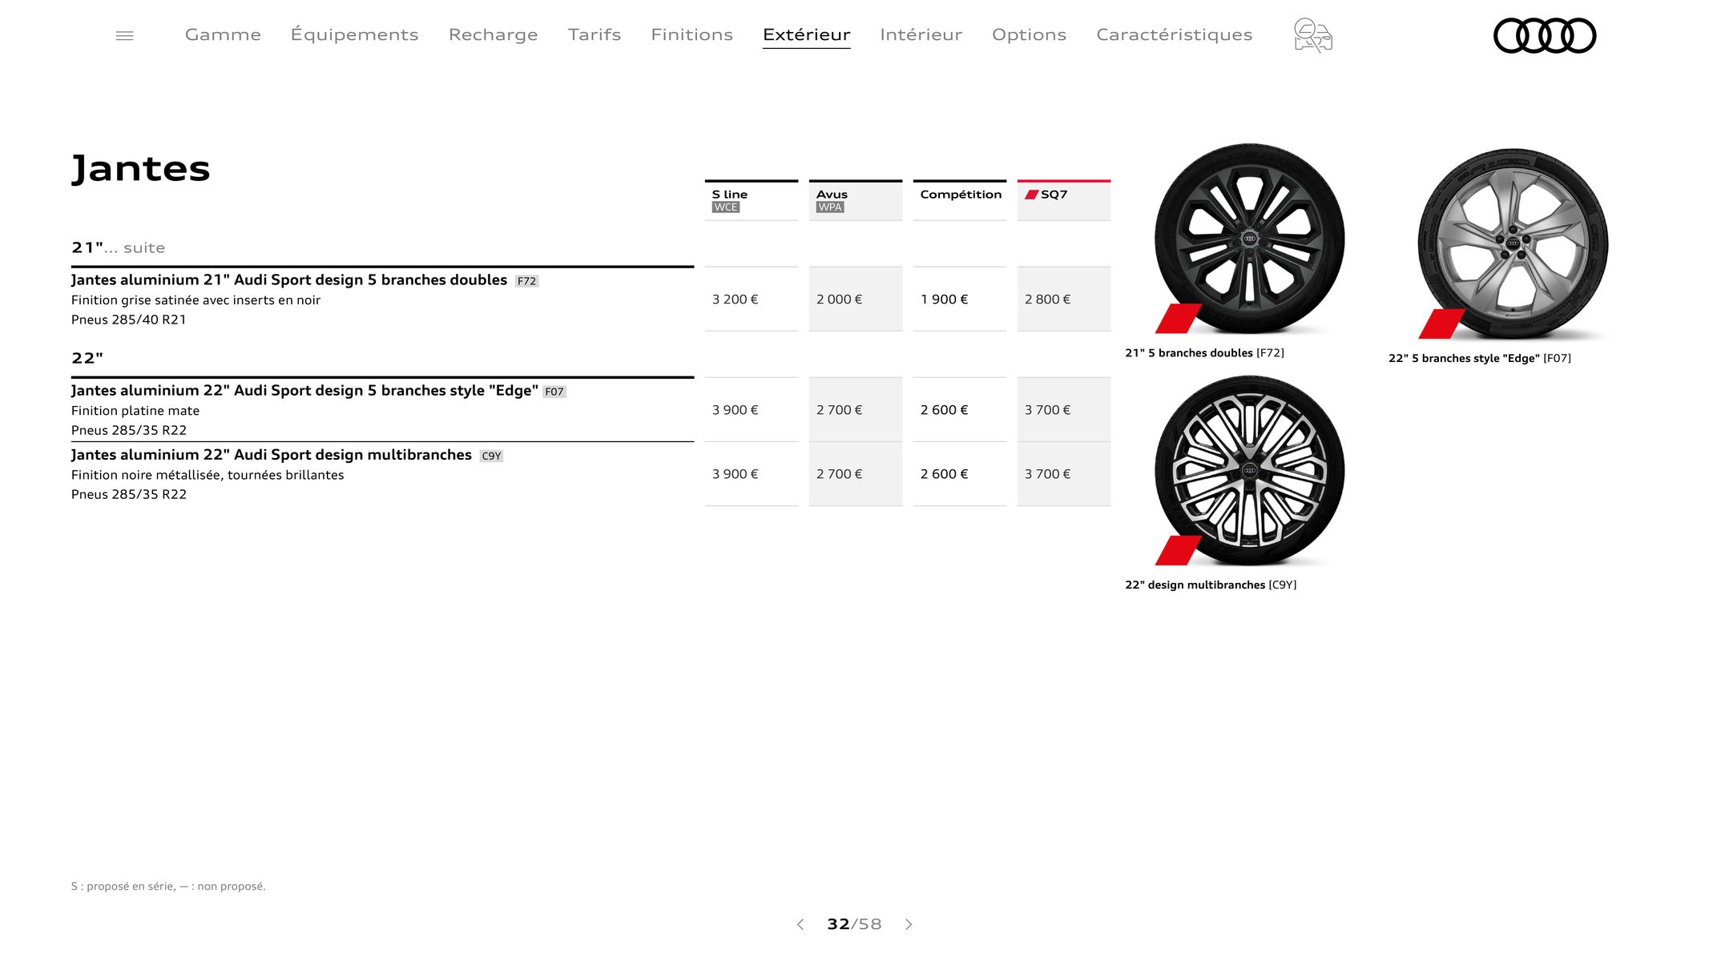Viewport: 1709px width, 961px height.
Task: Click "Finition noire métallisée, tournées brillantes" text
Action: 208,475
